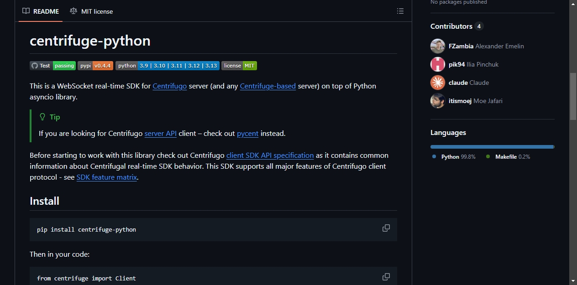Click pik94's contributor avatar
The width and height of the screenshot is (577, 285).
coord(438,64)
